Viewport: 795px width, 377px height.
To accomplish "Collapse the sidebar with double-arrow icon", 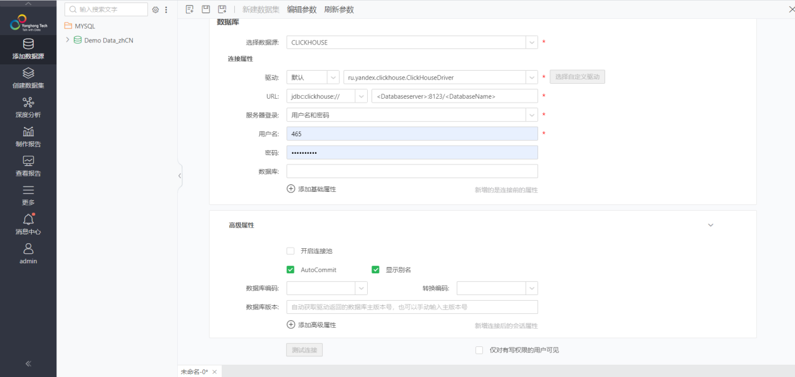I will pos(28,364).
